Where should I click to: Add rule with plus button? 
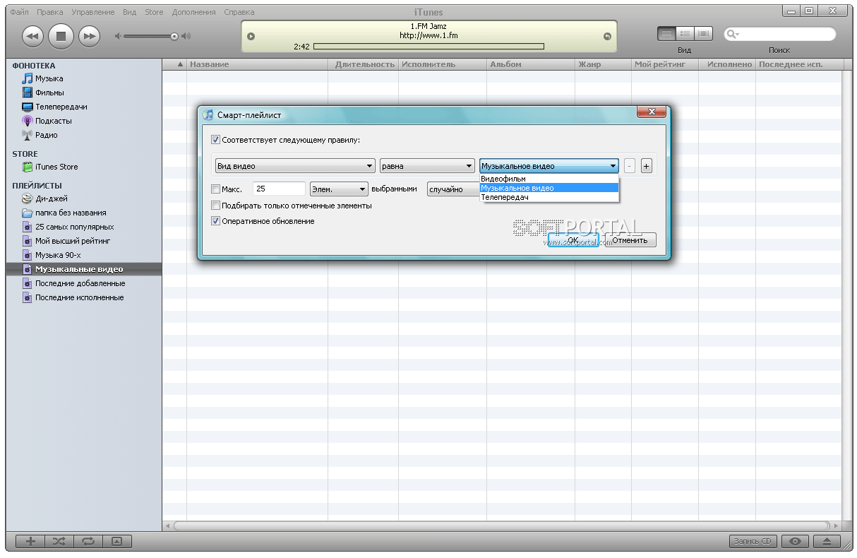(646, 166)
